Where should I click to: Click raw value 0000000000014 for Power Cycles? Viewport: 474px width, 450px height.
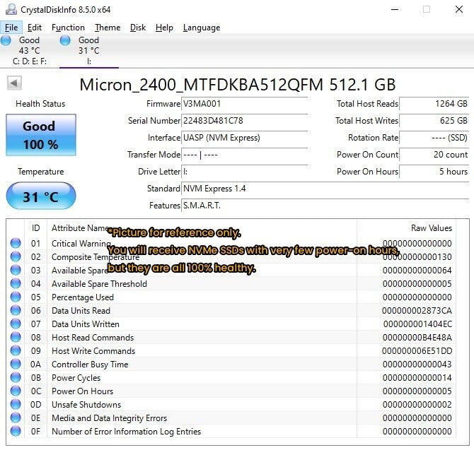point(417,378)
